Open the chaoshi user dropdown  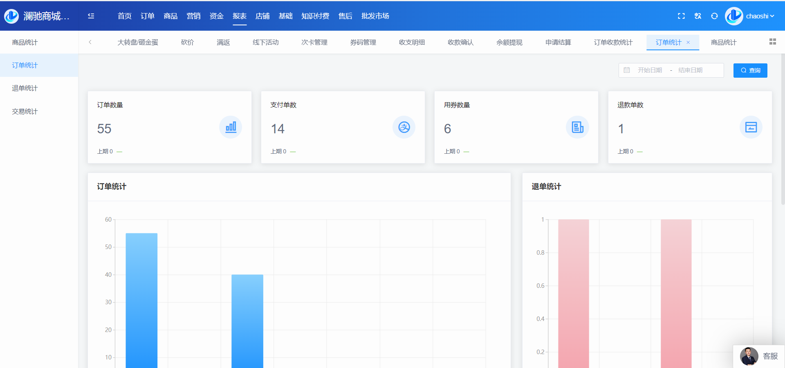(759, 16)
